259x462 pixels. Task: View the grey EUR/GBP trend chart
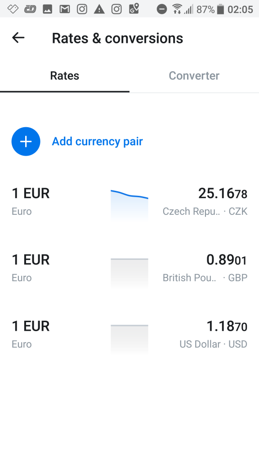coord(129,273)
